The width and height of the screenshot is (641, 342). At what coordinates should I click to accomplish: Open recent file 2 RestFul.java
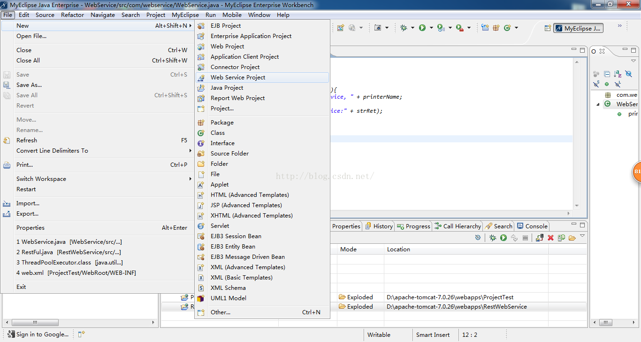tap(98, 252)
